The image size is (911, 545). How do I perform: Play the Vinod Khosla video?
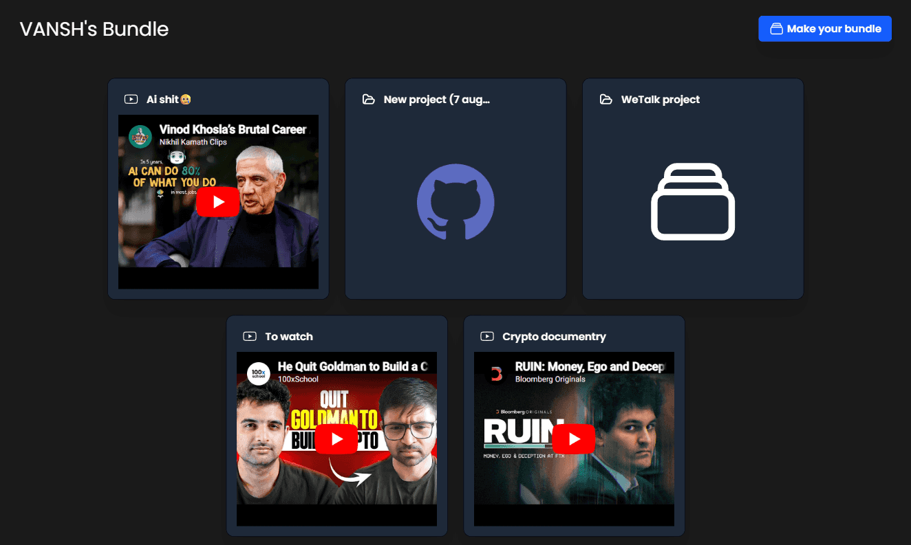click(x=218, y=202)
